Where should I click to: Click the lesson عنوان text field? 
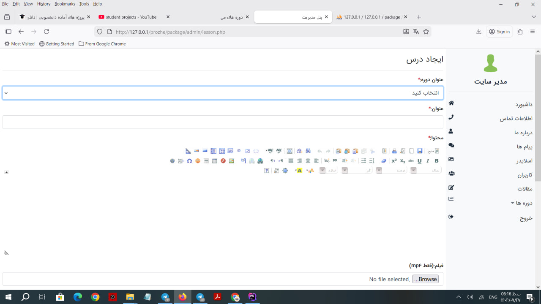[223, 122]
